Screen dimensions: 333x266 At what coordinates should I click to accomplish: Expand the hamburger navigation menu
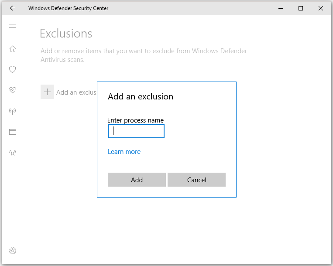pos(13,26)
